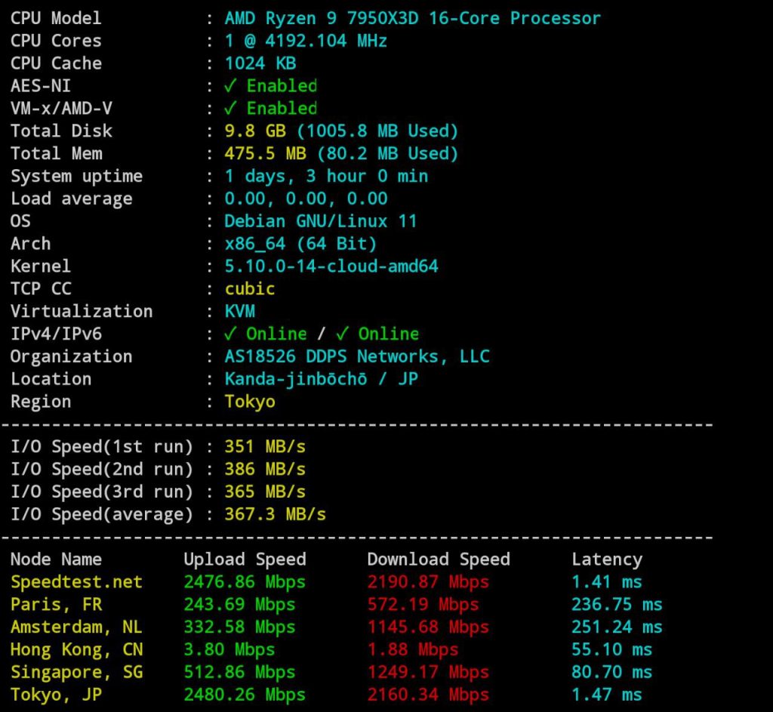Click the 4192.104 MHz CPU cores value
Viewport: 773px width, 712px height.
pyautogui.click(x=306, y=41)
